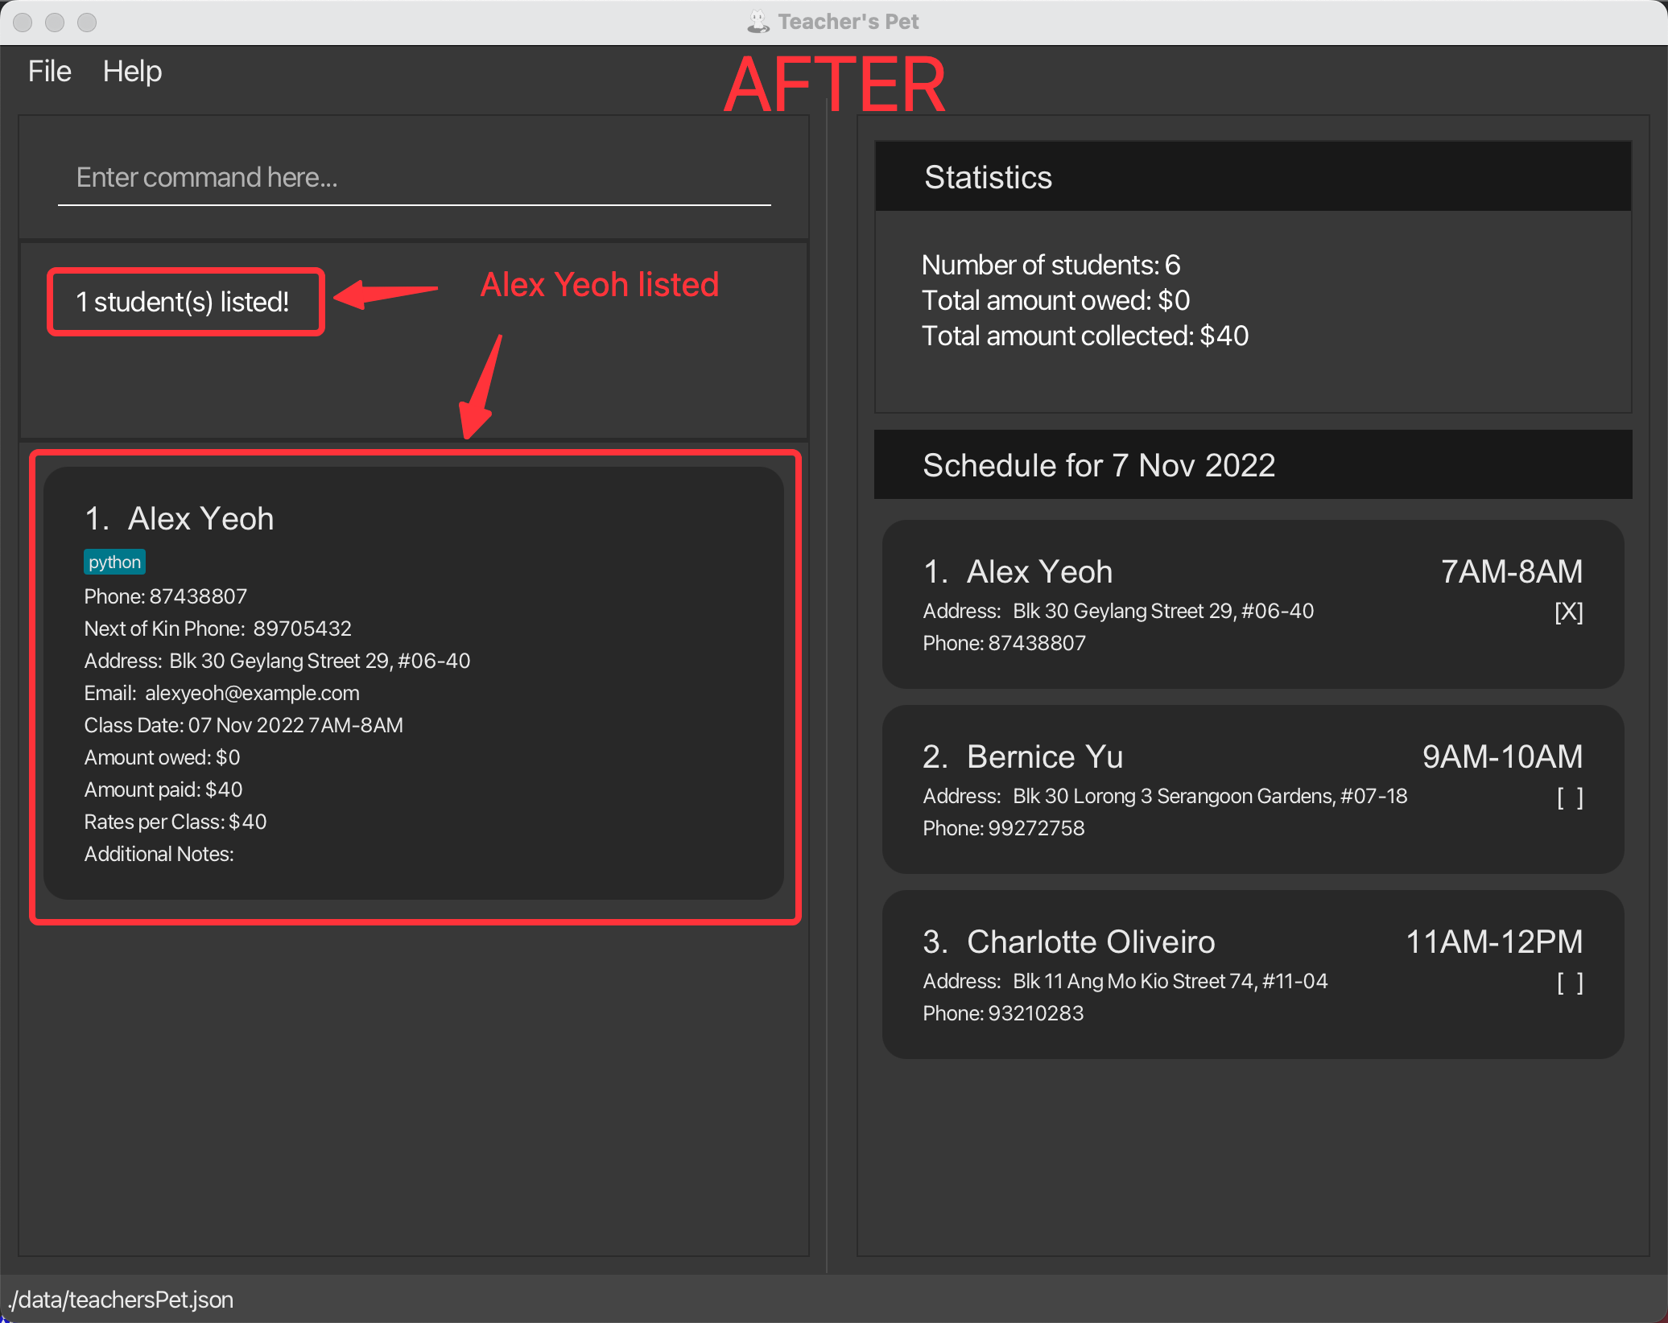
Task: Click Alex Yeoh's schedule address line
Action: (1118, 611)
